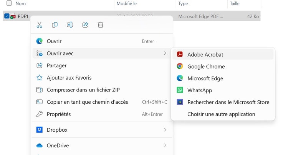Screen dimensions: 288x155
Task: Select Microsoft Edge in Open with list
Action: point(205,78)
